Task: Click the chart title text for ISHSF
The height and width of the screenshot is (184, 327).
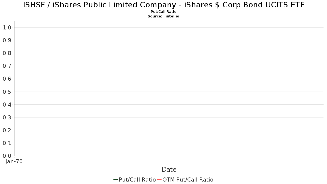Action: pyautogui.click(x=163, y=5)
